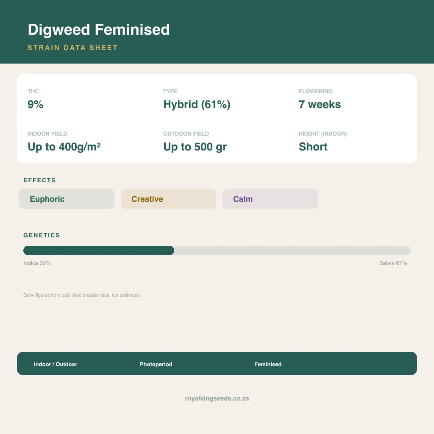Click the Indoor / Outdoor footer item

(56, 364)
